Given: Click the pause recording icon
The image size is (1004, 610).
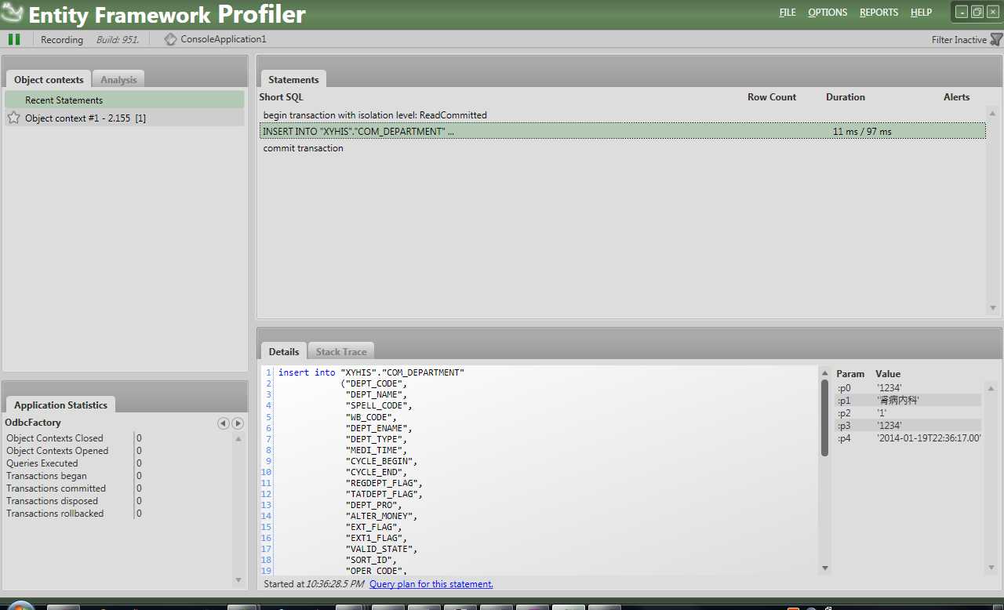Looking at the screenshot, I should [14, 39].
